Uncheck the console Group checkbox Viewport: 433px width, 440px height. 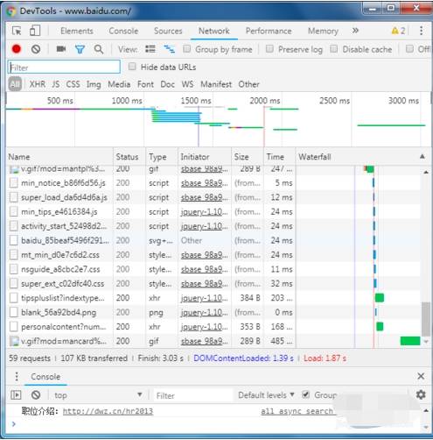pyautogui.click(x=305, y=394)
